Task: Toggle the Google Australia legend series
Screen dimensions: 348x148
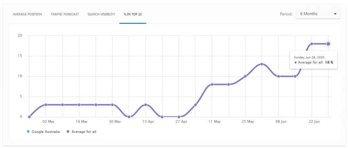Action: tap(43, 132)
